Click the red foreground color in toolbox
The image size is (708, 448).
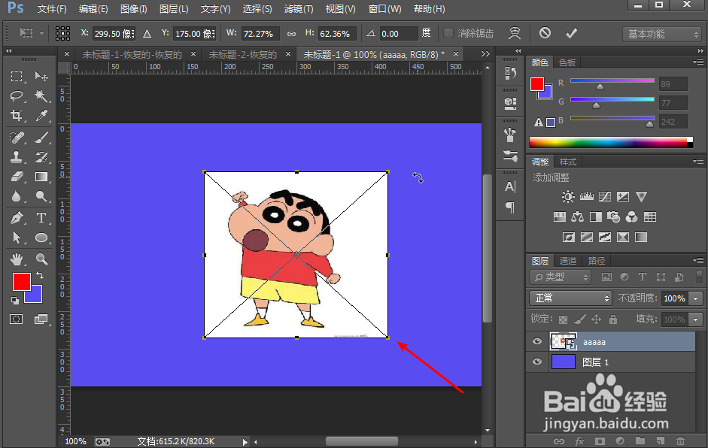(20, 280)
